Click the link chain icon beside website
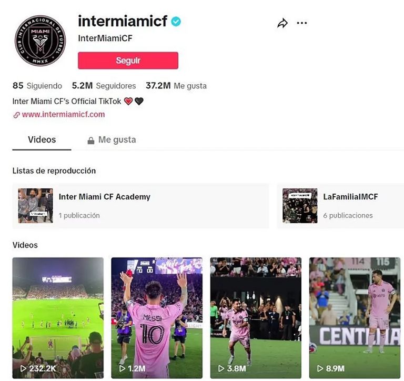 (x=16, y=115)
